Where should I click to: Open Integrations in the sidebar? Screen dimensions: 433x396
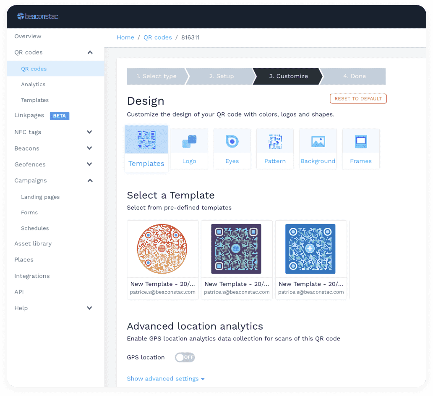(x=32, y=276)
